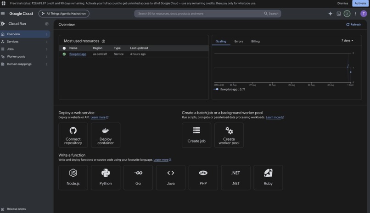Open the flowpilot-app service link
370x213 pixels.
point(78,54)
